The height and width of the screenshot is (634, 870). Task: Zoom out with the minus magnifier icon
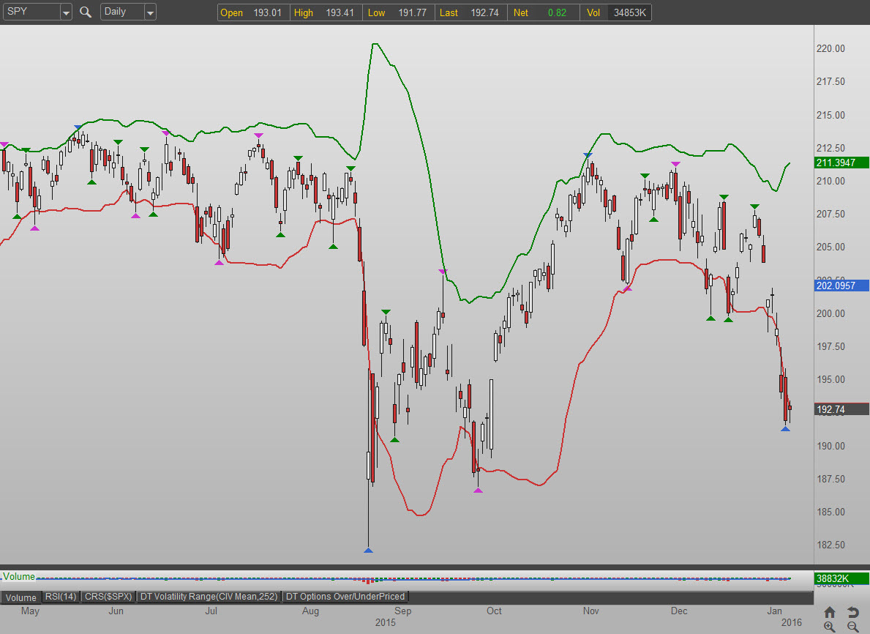click(x=853, y=627)
